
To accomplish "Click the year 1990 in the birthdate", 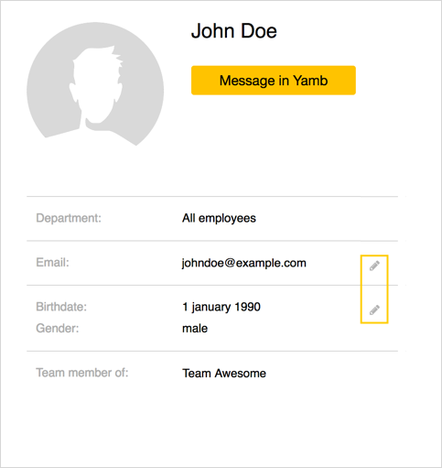I will (248, 307).
